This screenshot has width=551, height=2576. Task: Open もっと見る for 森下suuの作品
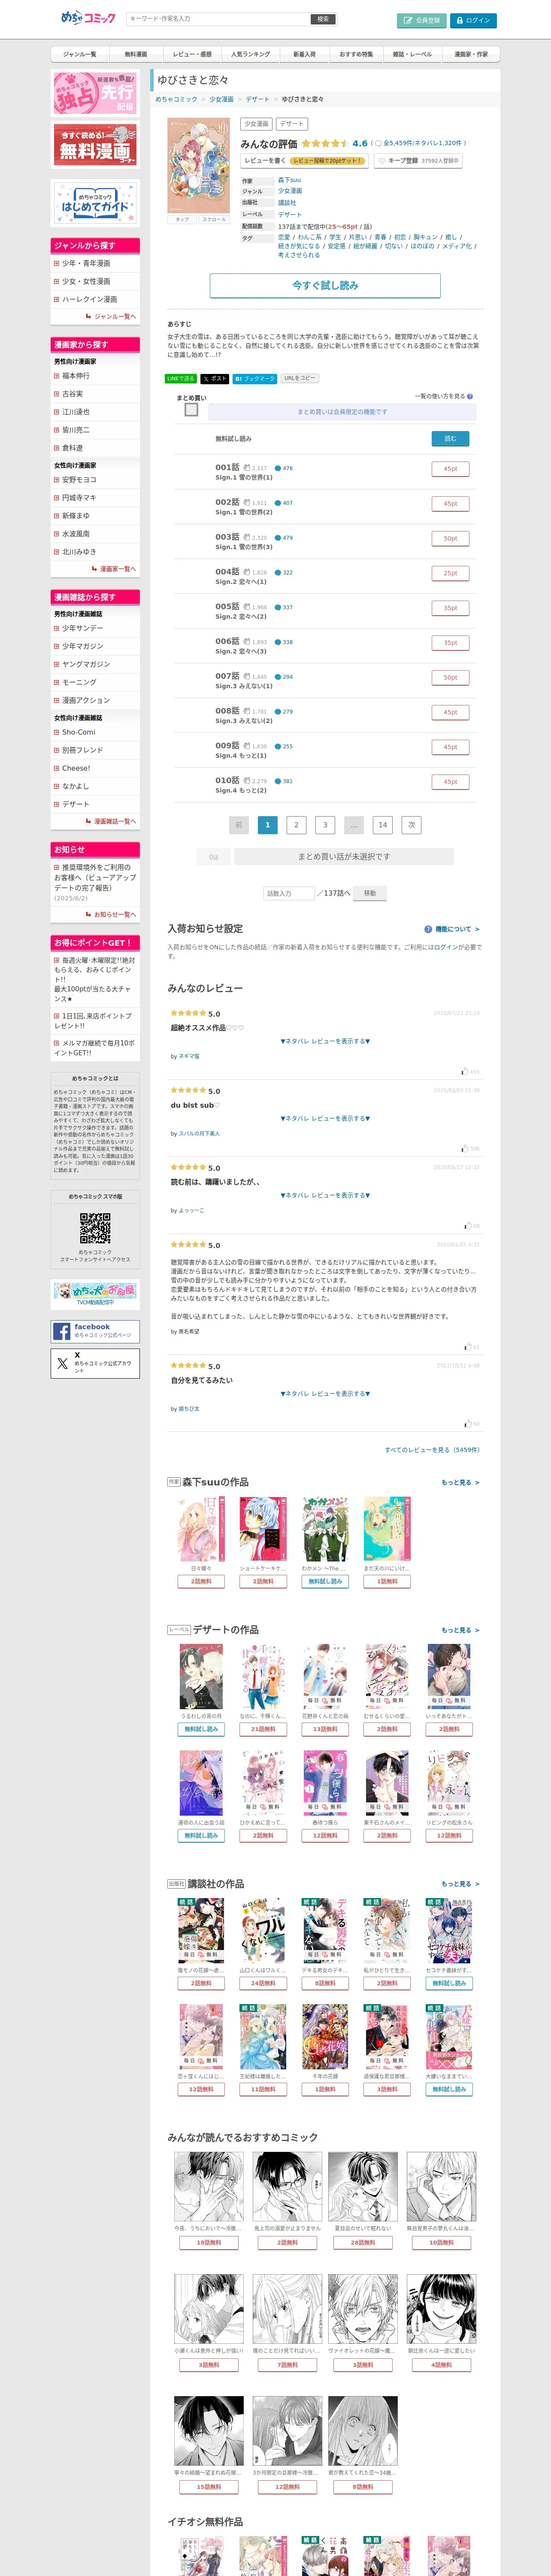click(x=461, y=1483)
